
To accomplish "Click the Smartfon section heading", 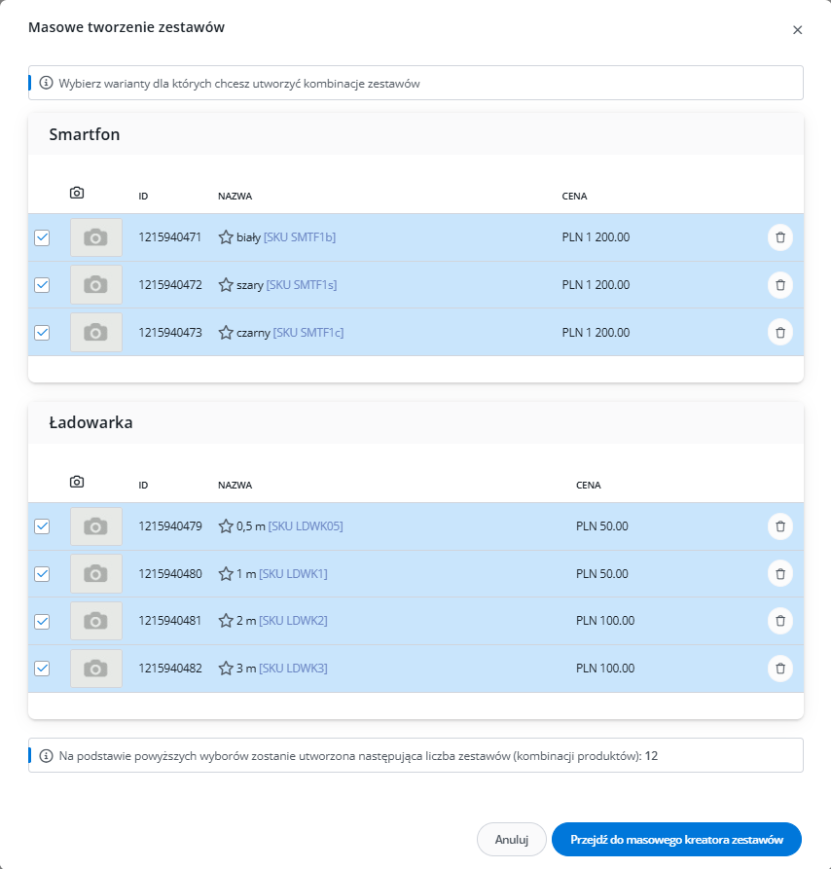I will pos(85,134).
